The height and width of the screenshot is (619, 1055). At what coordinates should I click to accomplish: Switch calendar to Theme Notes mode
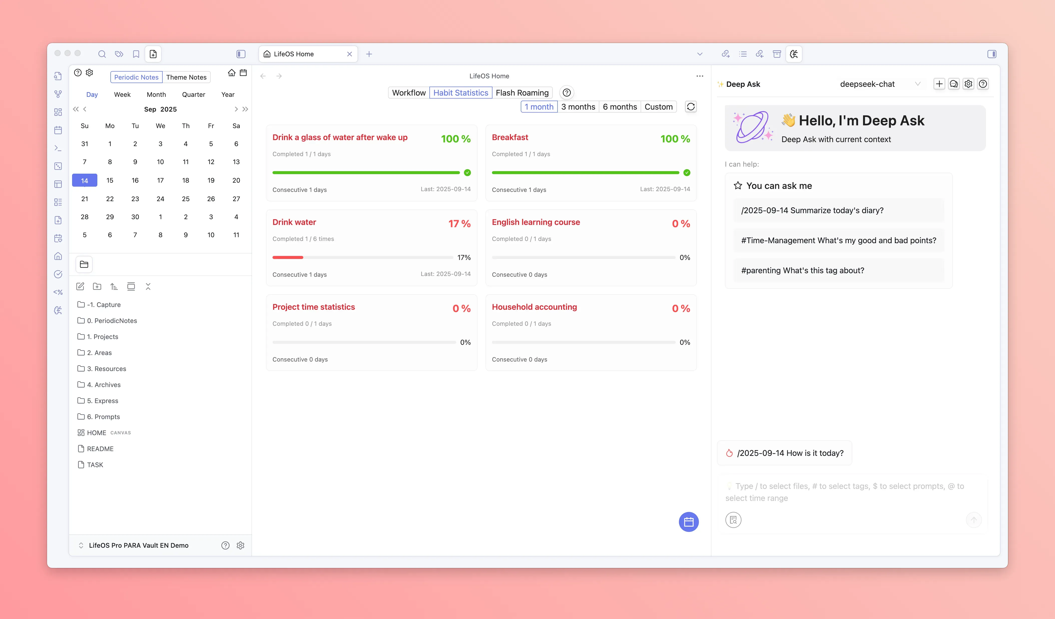(186, 77)
